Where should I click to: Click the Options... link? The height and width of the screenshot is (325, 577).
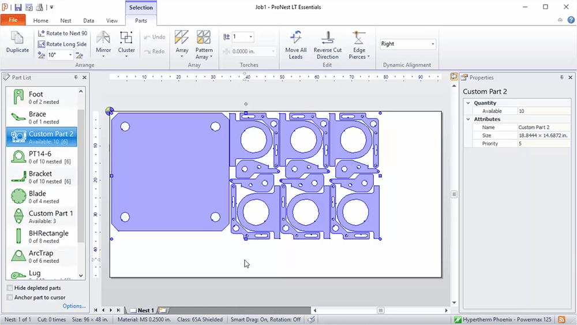74,306
